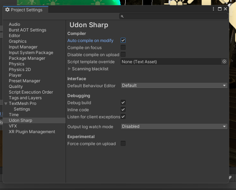
Task: Focus the settings search field
Action: click(x=174, y=16)
